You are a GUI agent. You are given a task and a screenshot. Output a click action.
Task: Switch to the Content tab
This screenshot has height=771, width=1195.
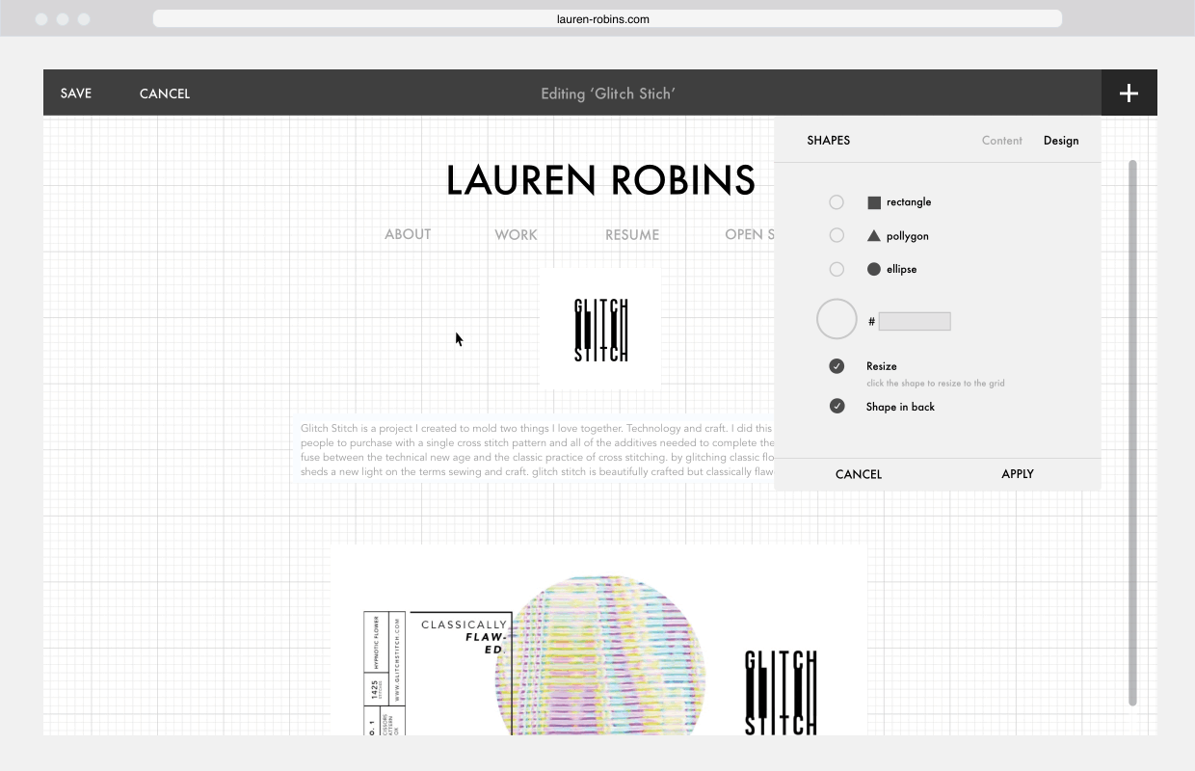pos(1001,141)
